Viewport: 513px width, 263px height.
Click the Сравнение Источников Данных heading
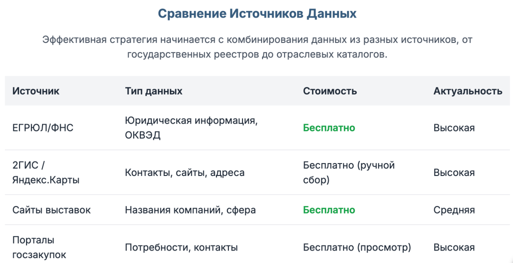257,14
